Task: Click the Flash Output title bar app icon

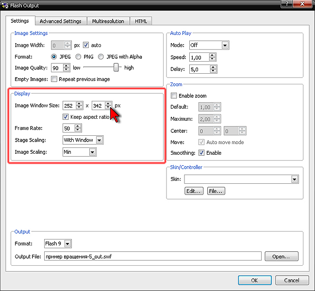Action: 5,5
